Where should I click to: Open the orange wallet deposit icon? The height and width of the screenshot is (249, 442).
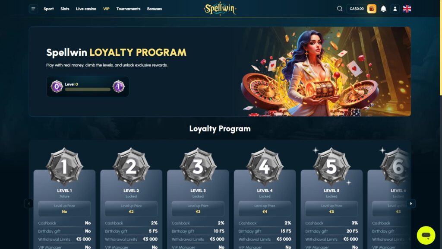pos(372,9)
